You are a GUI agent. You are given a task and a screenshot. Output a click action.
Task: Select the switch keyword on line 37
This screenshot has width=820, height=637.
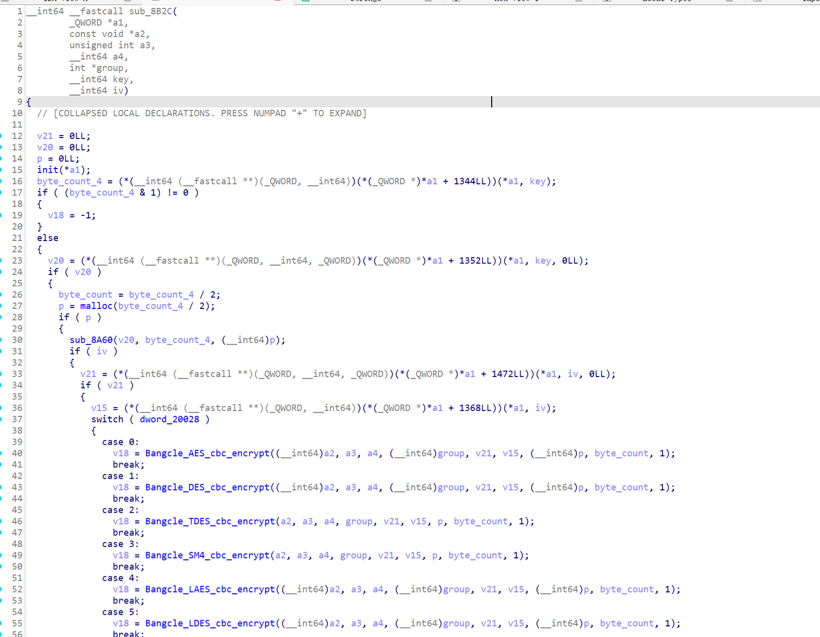(107, 419)
